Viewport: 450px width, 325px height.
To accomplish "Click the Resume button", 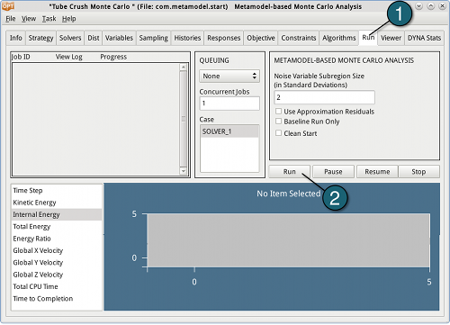I will (377, 172).
